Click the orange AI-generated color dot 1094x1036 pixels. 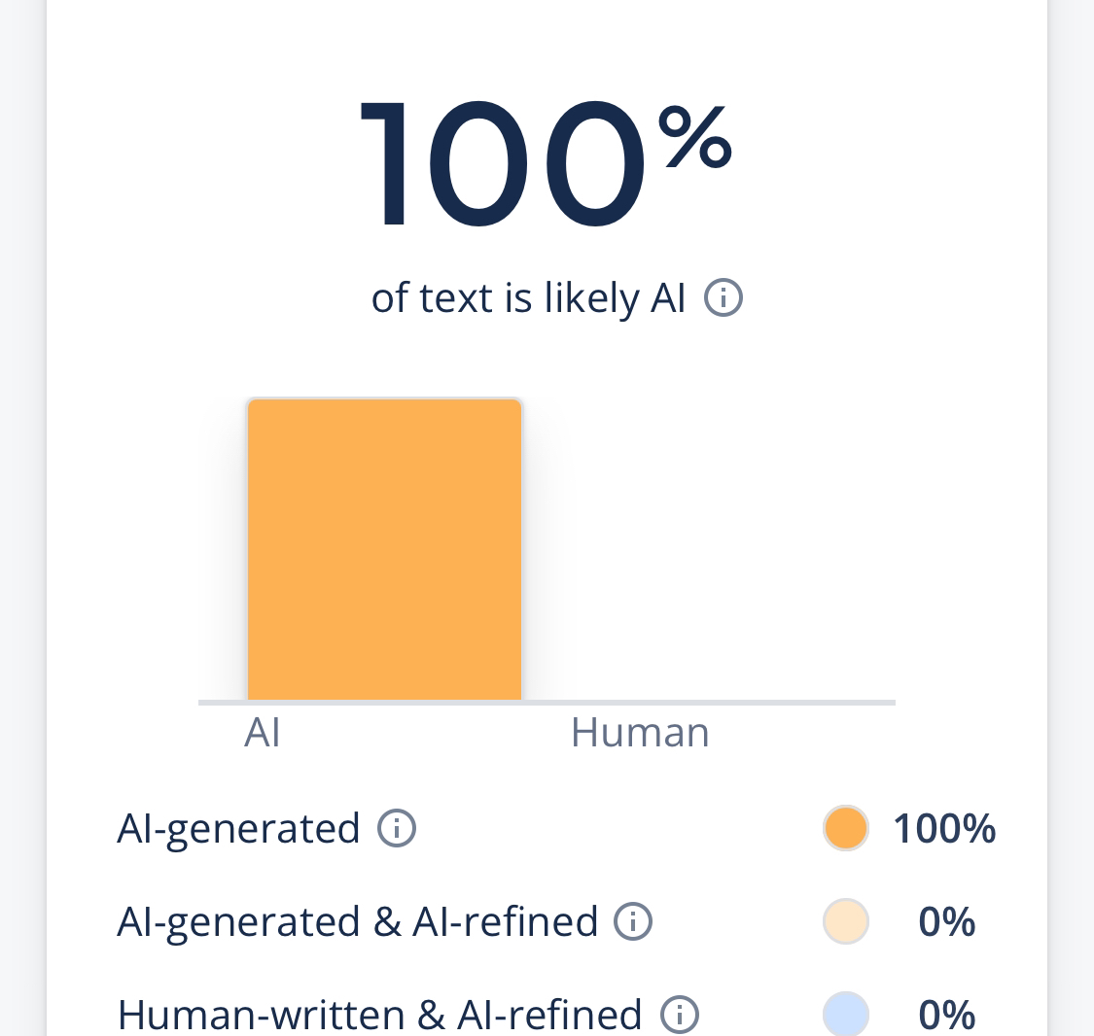(x=845, y=829)
